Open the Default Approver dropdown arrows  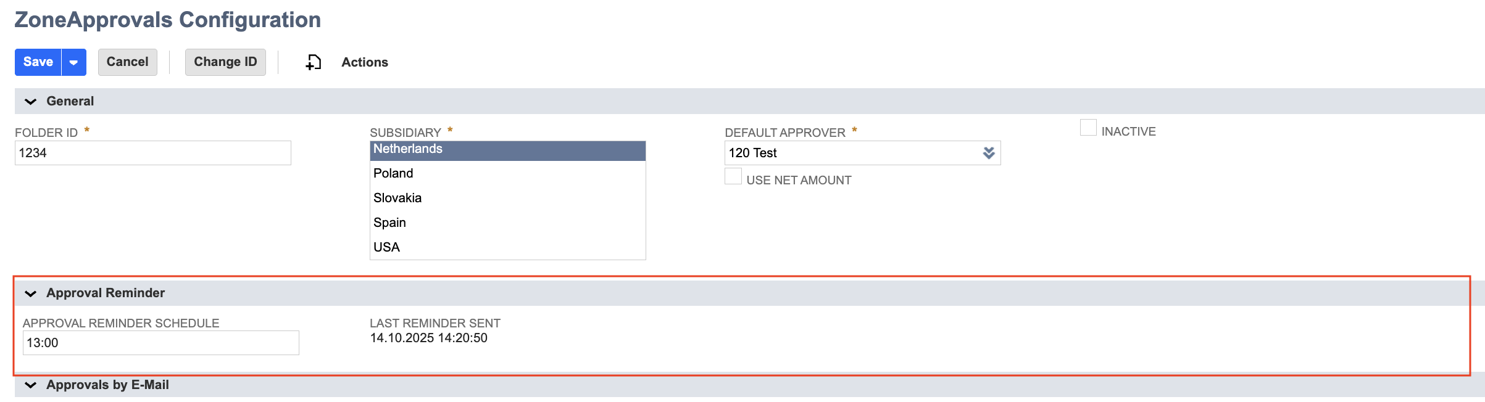(989, 153)
